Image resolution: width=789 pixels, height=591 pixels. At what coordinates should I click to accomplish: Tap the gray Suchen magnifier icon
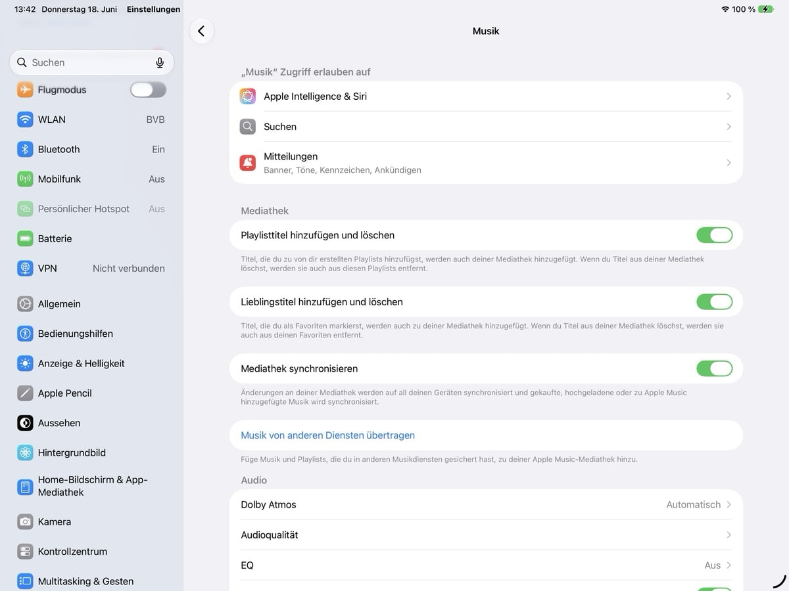point(248,127)
